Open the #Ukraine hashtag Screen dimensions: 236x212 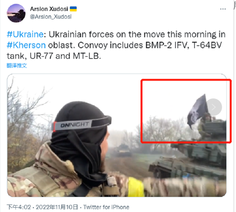tap(25, 34)
